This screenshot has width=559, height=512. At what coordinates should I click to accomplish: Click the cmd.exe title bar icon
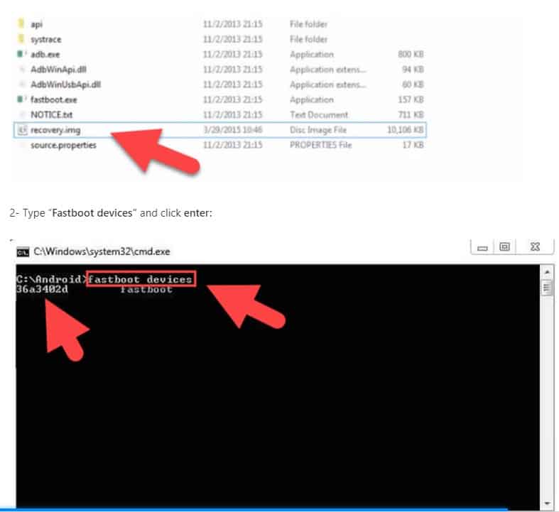coord(23,251)
